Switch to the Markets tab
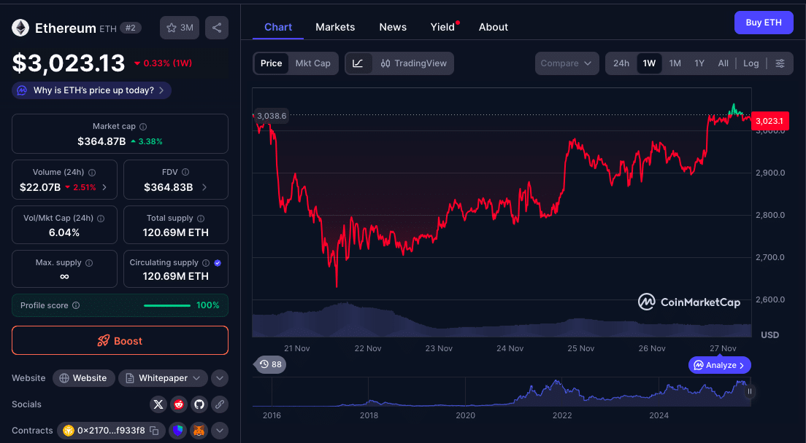Screen dimensions: 806x443 pyautogui.click(x=335, y=27)
